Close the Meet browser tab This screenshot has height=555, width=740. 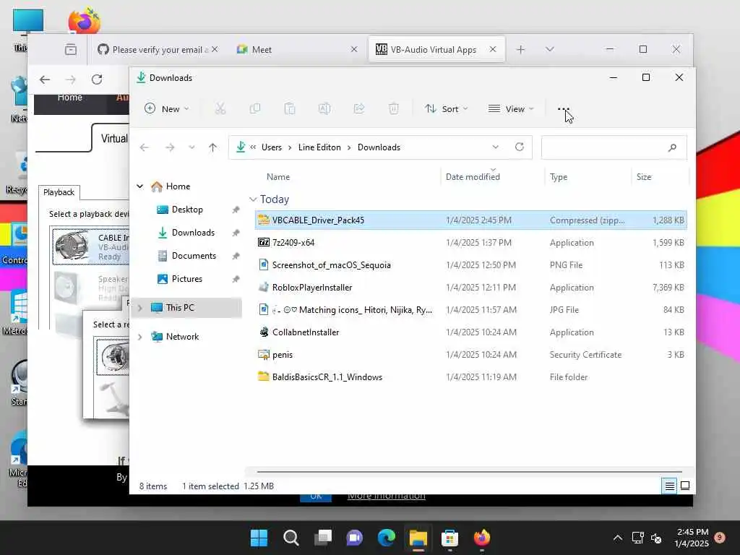point(354,50)
